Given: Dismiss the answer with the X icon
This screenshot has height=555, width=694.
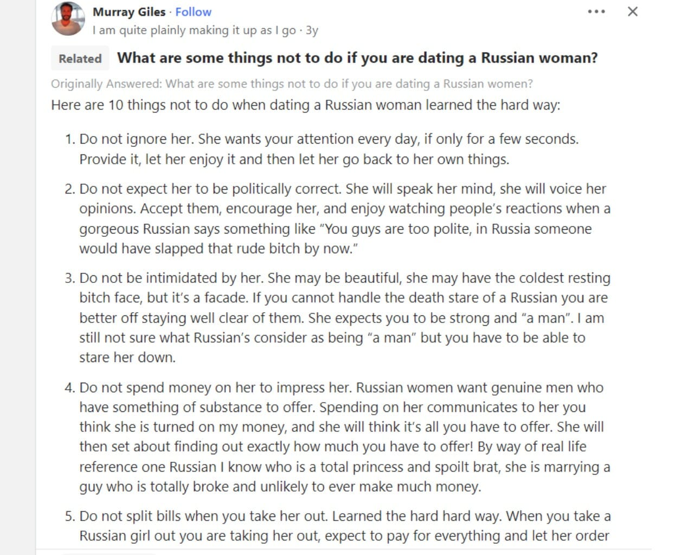Looking at the screenshot, I should click(632, 11).
